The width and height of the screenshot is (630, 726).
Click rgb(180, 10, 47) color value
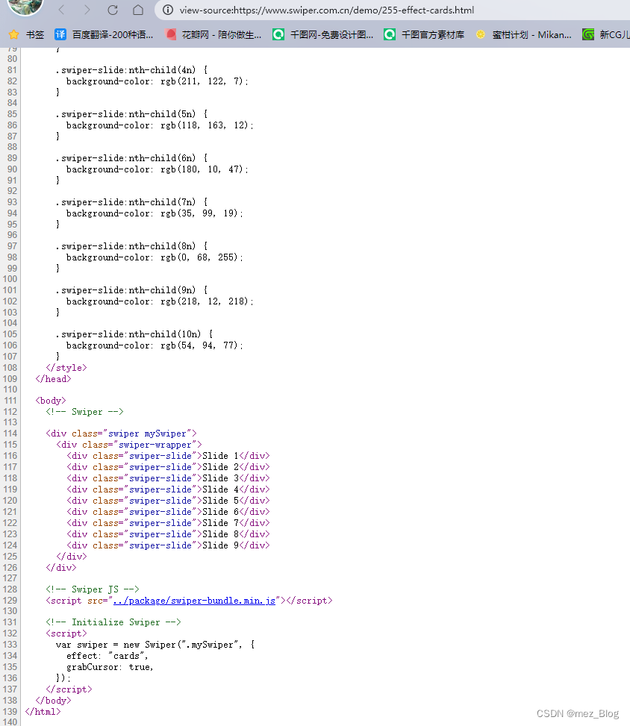pyautogui.click(x=202, y=169)
